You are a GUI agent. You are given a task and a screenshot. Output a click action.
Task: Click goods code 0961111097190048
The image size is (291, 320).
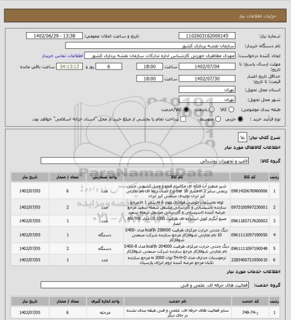pyautogui.click(x=249, y=248)
